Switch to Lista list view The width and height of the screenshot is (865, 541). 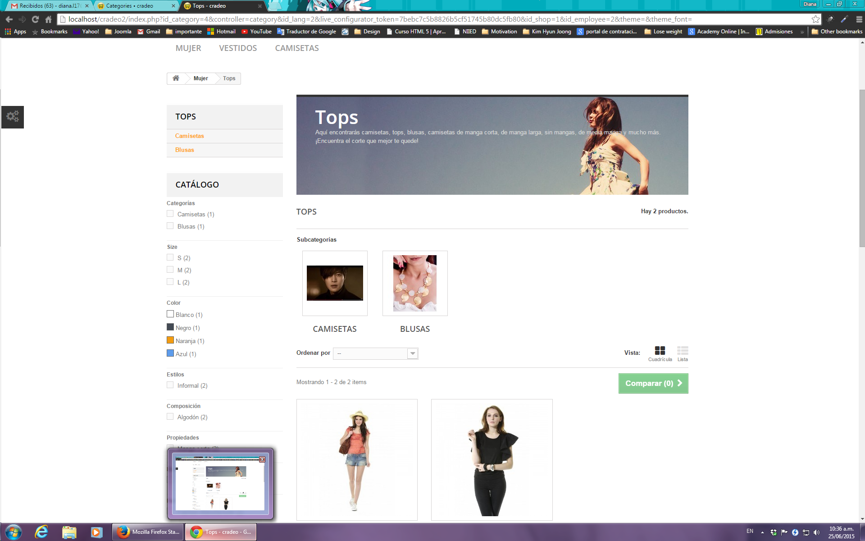pyautogui.click(x=682, y=351)
